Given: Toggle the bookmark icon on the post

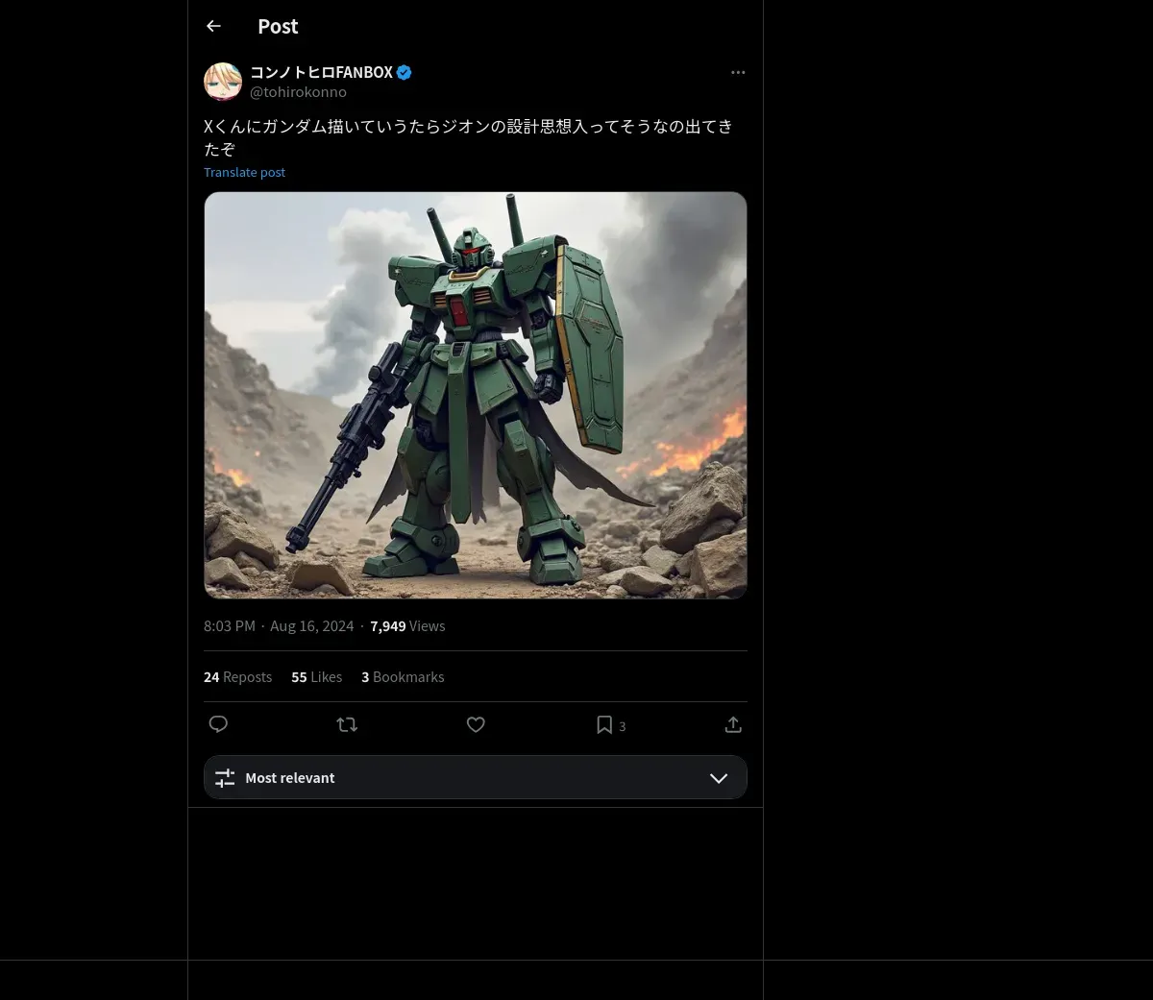Looking at the screenshot, I should point(604,724).
